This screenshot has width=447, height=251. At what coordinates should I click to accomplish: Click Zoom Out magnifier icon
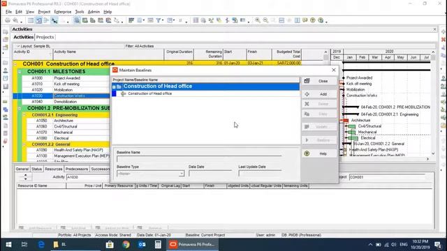(265, 20)
